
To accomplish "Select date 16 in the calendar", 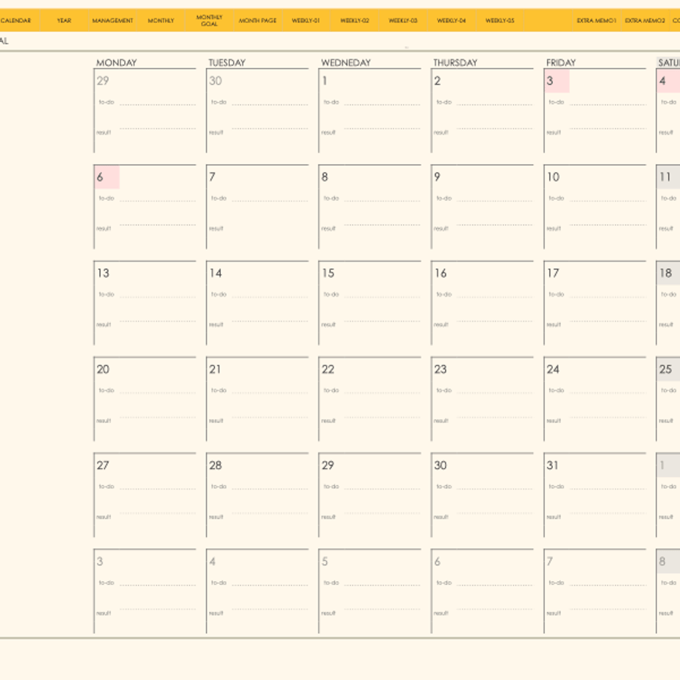I will pos(441,273).
